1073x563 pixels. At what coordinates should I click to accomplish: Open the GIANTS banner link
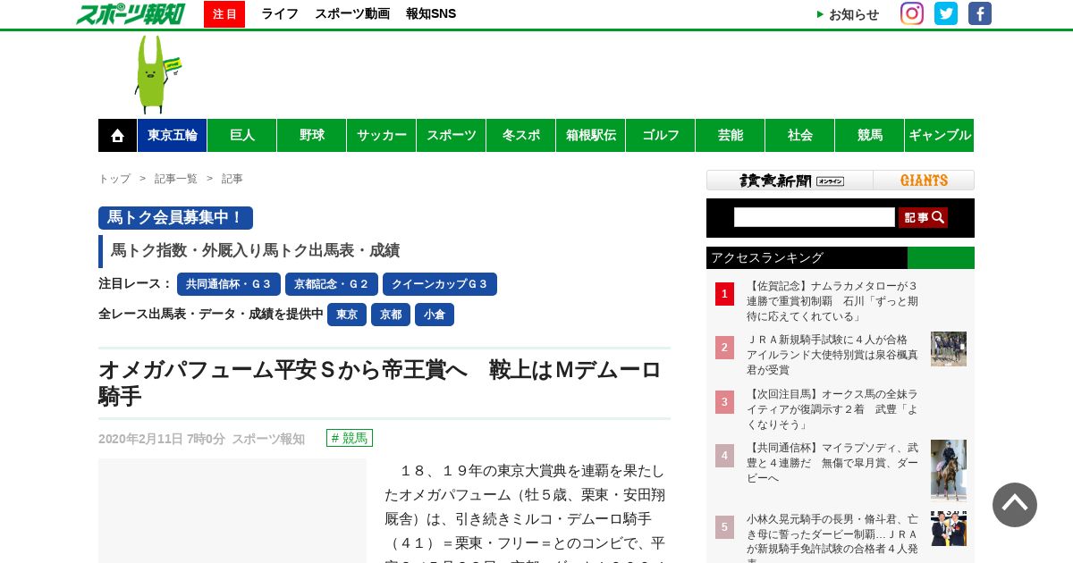tap(924, 181)
